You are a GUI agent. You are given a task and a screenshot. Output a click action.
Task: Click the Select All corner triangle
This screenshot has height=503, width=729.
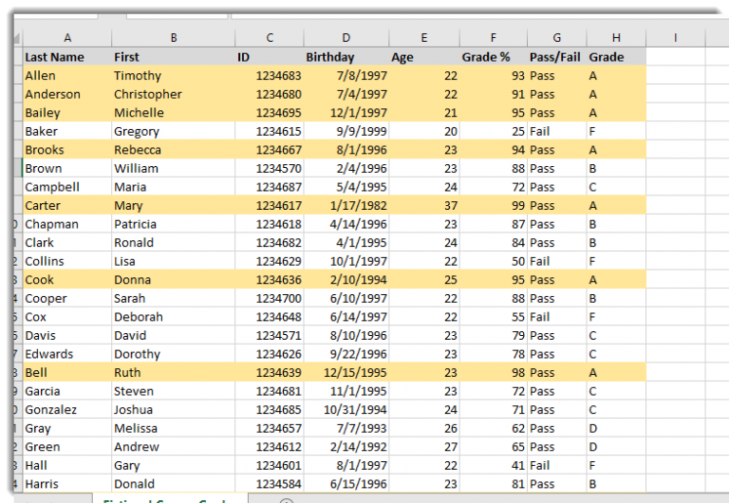[16, 37]
